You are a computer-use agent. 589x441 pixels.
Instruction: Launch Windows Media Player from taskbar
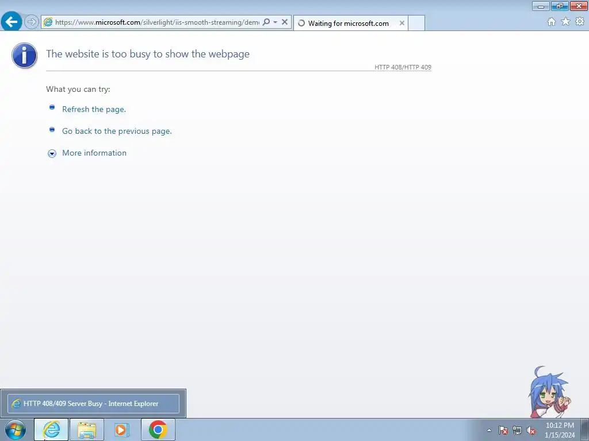pyautogui.click(x=122, y=430)
